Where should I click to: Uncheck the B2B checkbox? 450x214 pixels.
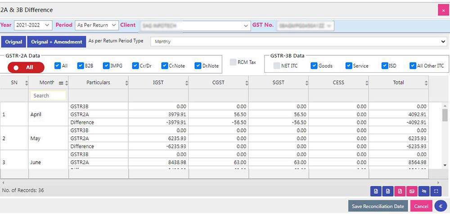tap(80, 66)
